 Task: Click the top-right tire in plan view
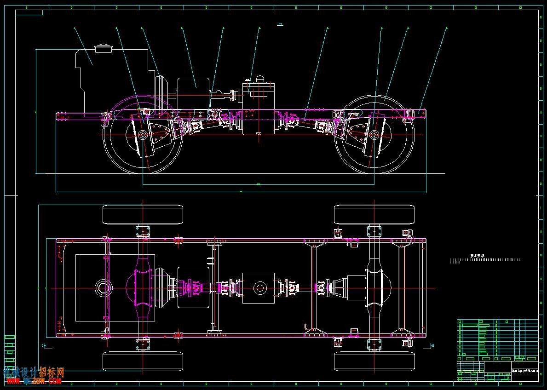(x=374, y=214)
